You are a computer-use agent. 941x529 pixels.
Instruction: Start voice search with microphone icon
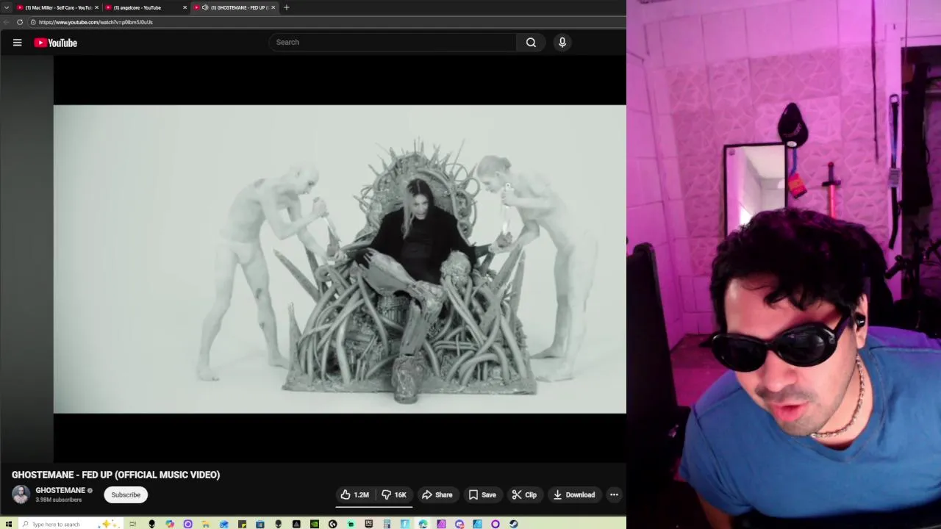(562, 43)
